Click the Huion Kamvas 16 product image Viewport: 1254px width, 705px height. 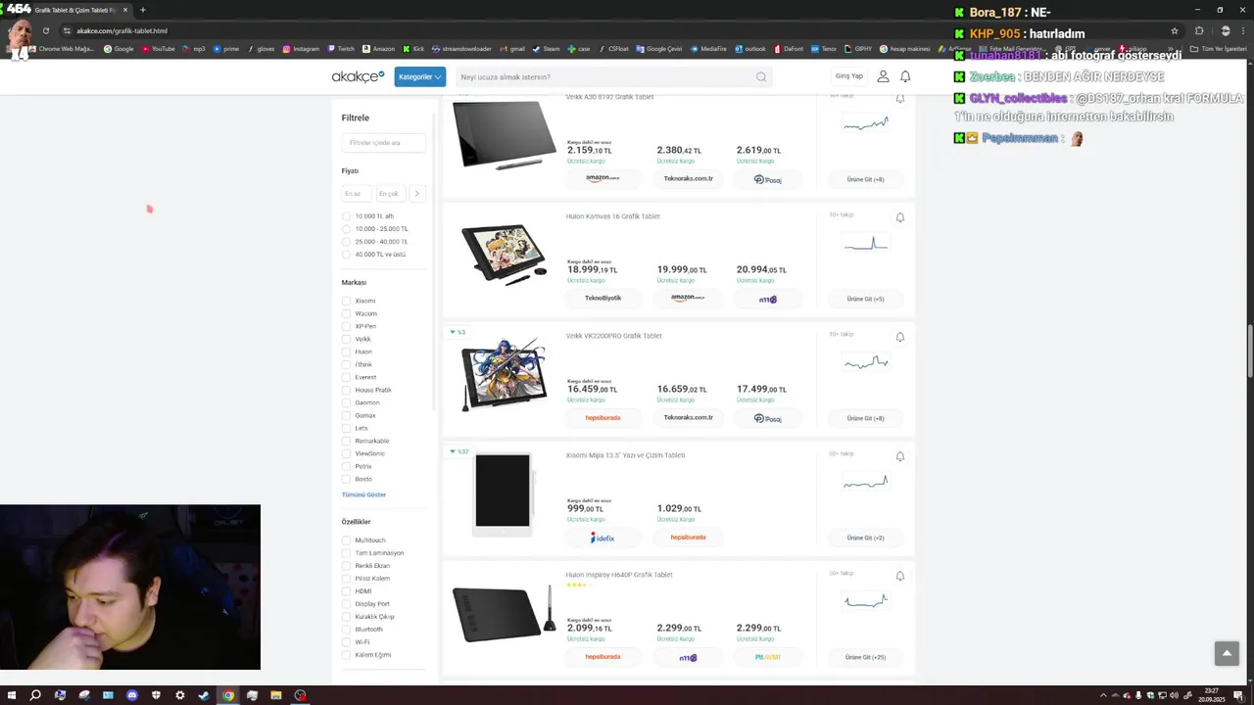pos(504,255)
